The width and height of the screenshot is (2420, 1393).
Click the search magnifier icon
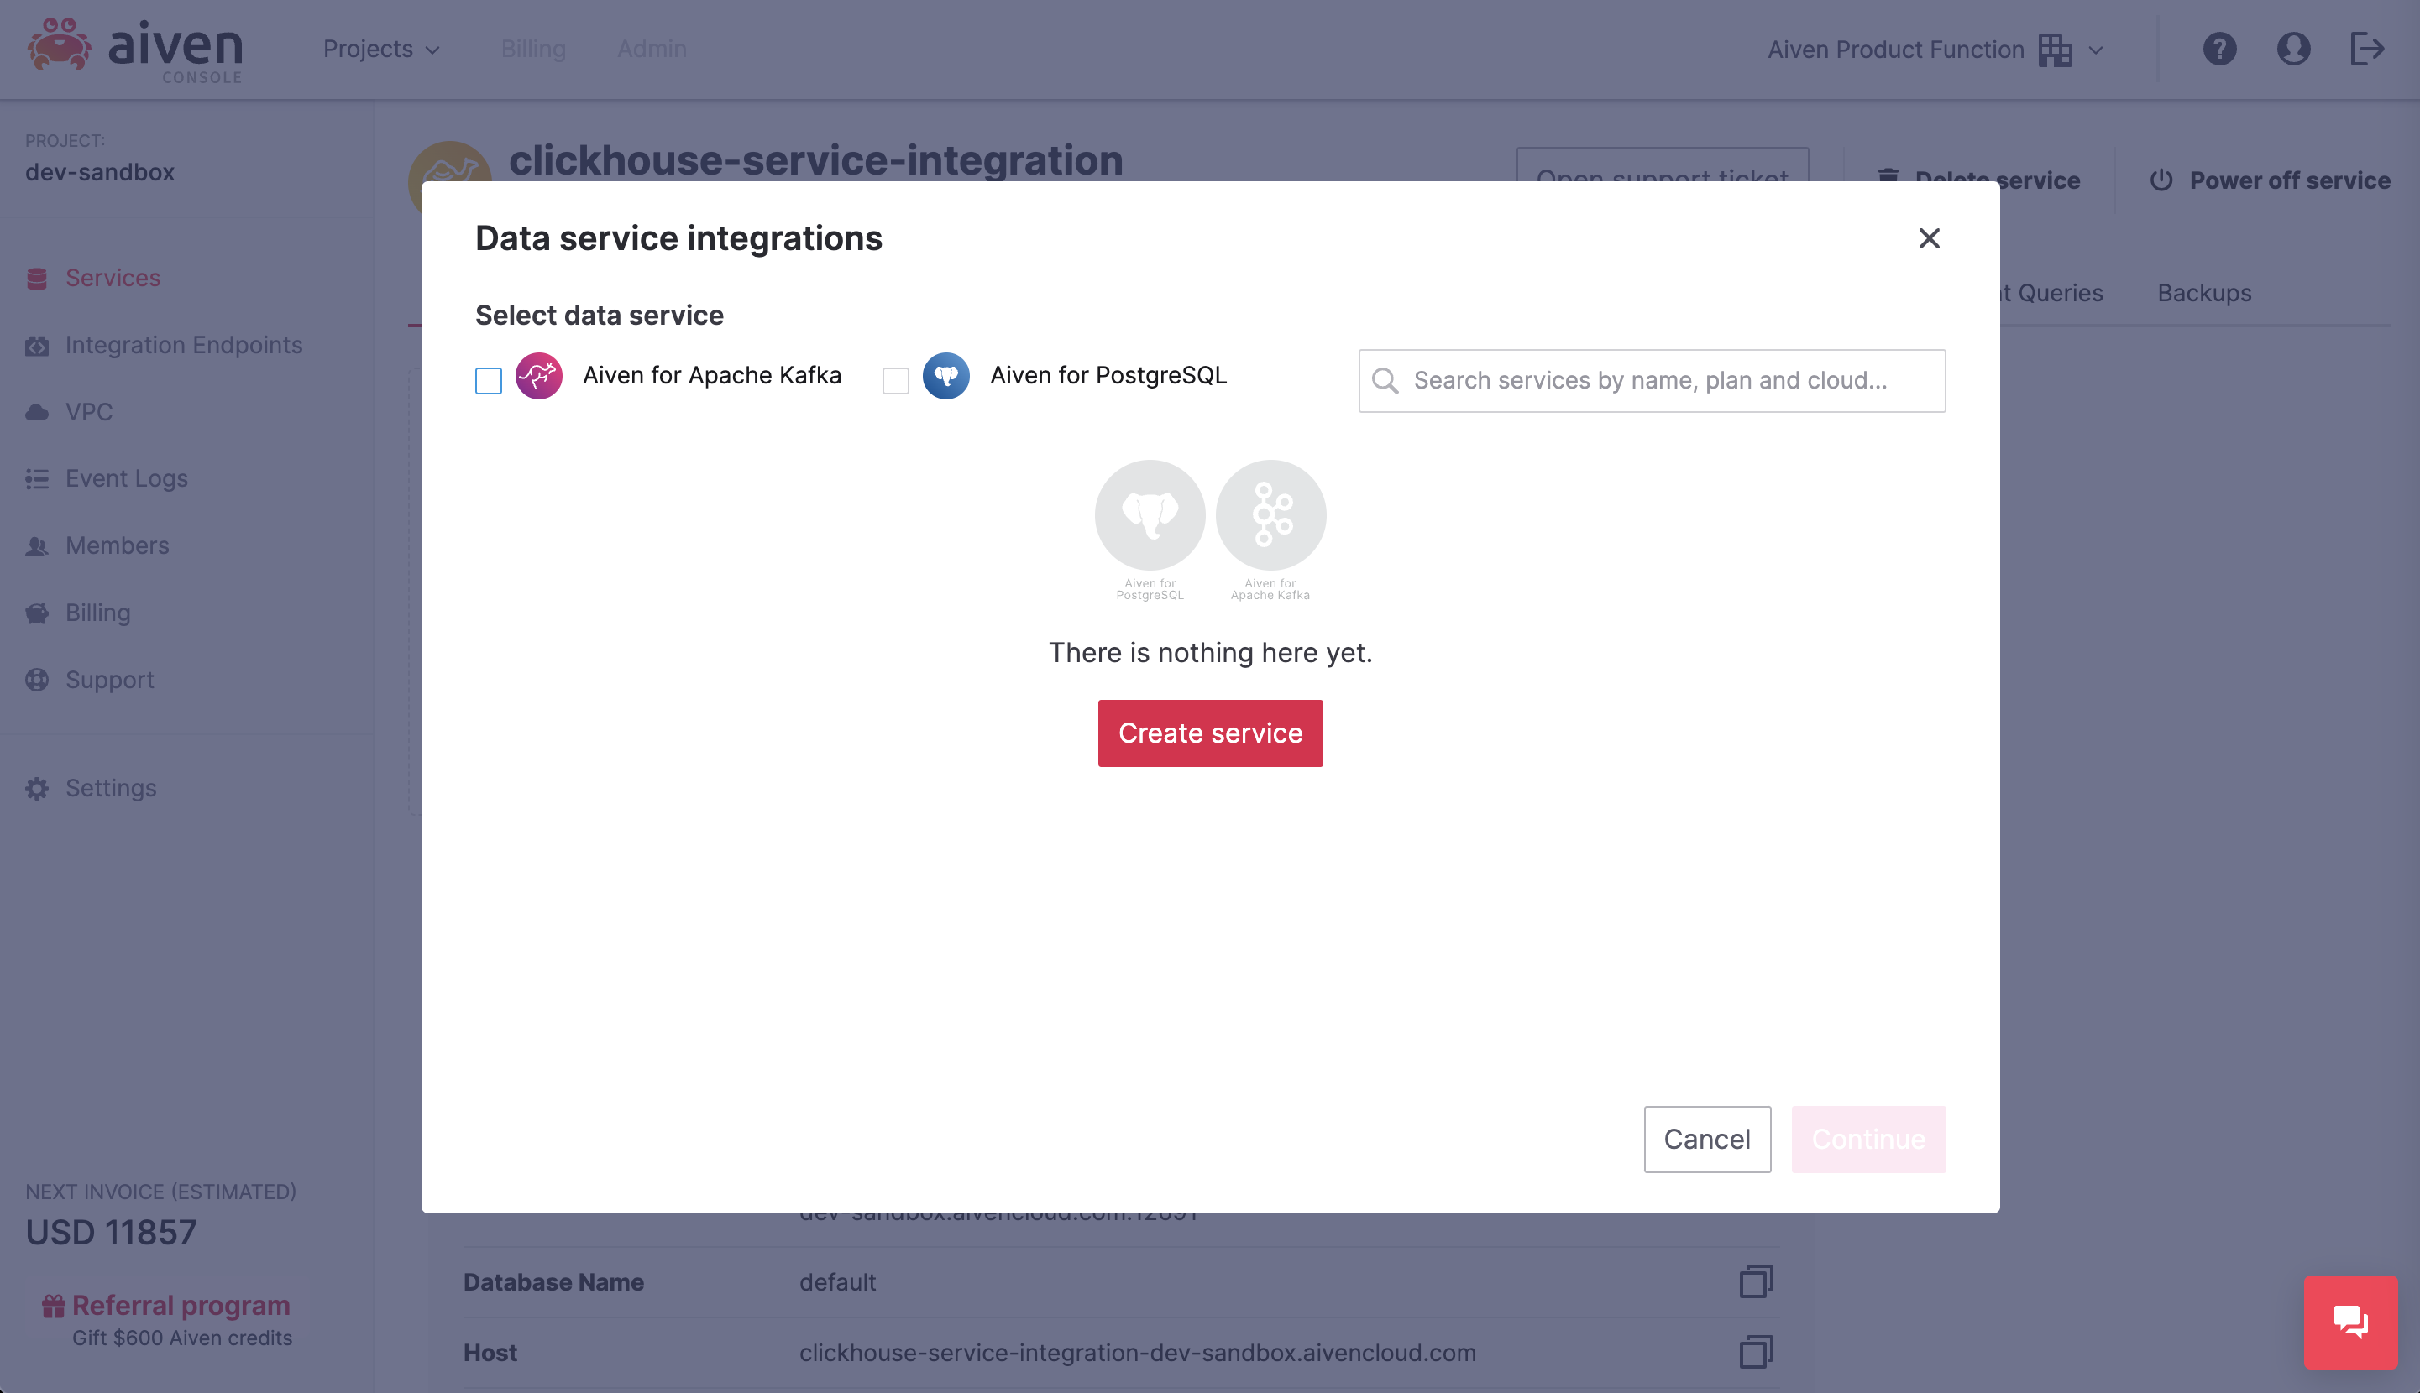1385,381
